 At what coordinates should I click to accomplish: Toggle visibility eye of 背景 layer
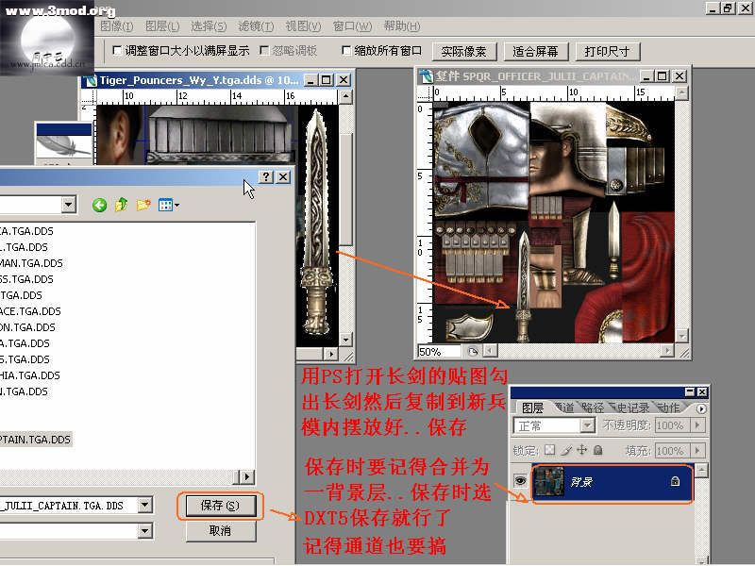pos(520,481)
